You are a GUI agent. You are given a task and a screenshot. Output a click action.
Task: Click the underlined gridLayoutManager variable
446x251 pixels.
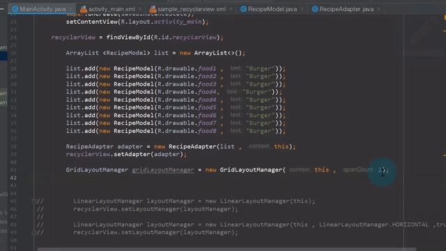click(162, 170)
